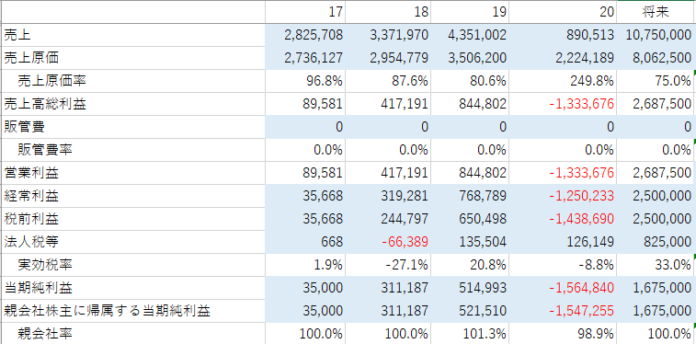The height and width of the screenshot is (344, 696).
Task: Select the cost cell "3,506,200"
Action: coord(469,58)
